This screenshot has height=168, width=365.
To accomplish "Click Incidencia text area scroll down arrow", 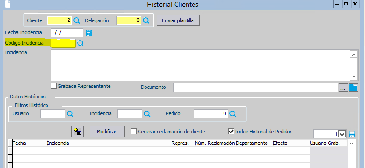I will tap(354, 76).
